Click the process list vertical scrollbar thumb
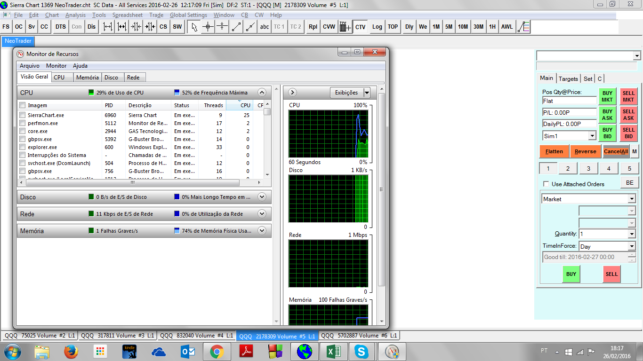The width and height of the screenshot is (643, 361). [267, 111]
